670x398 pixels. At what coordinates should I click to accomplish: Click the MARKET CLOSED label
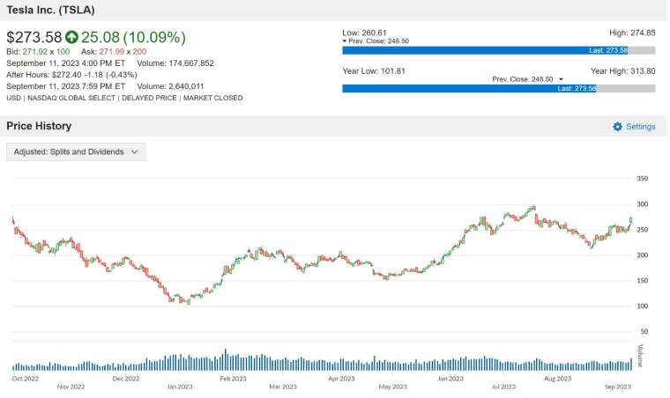(212, 98)
